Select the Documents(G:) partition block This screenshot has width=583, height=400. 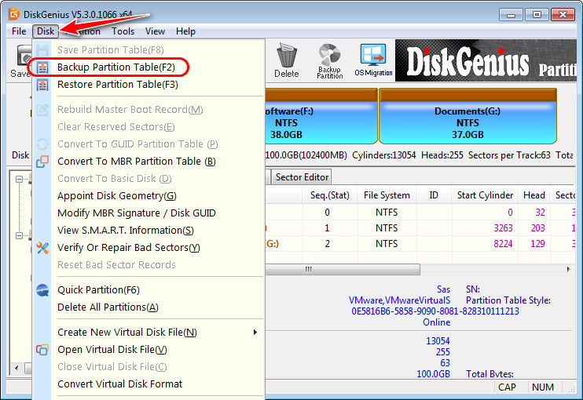pyautogui.click(x=467, y=116)
